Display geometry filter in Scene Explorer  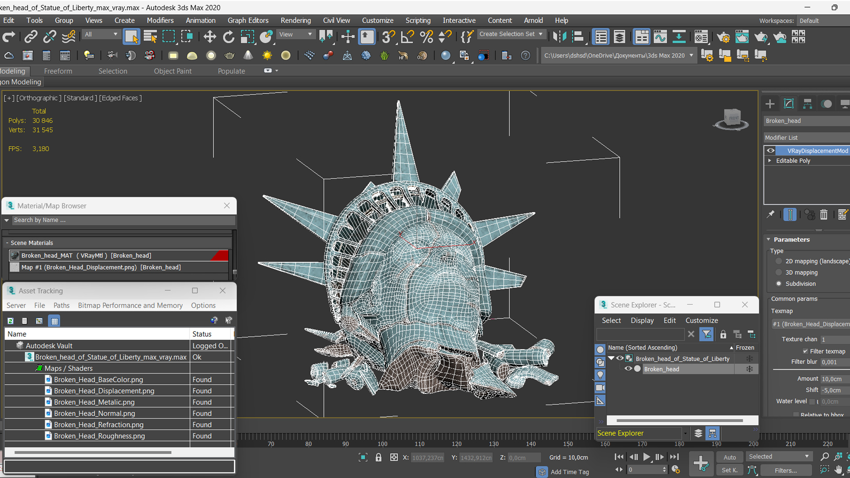[x=600, y=349]
